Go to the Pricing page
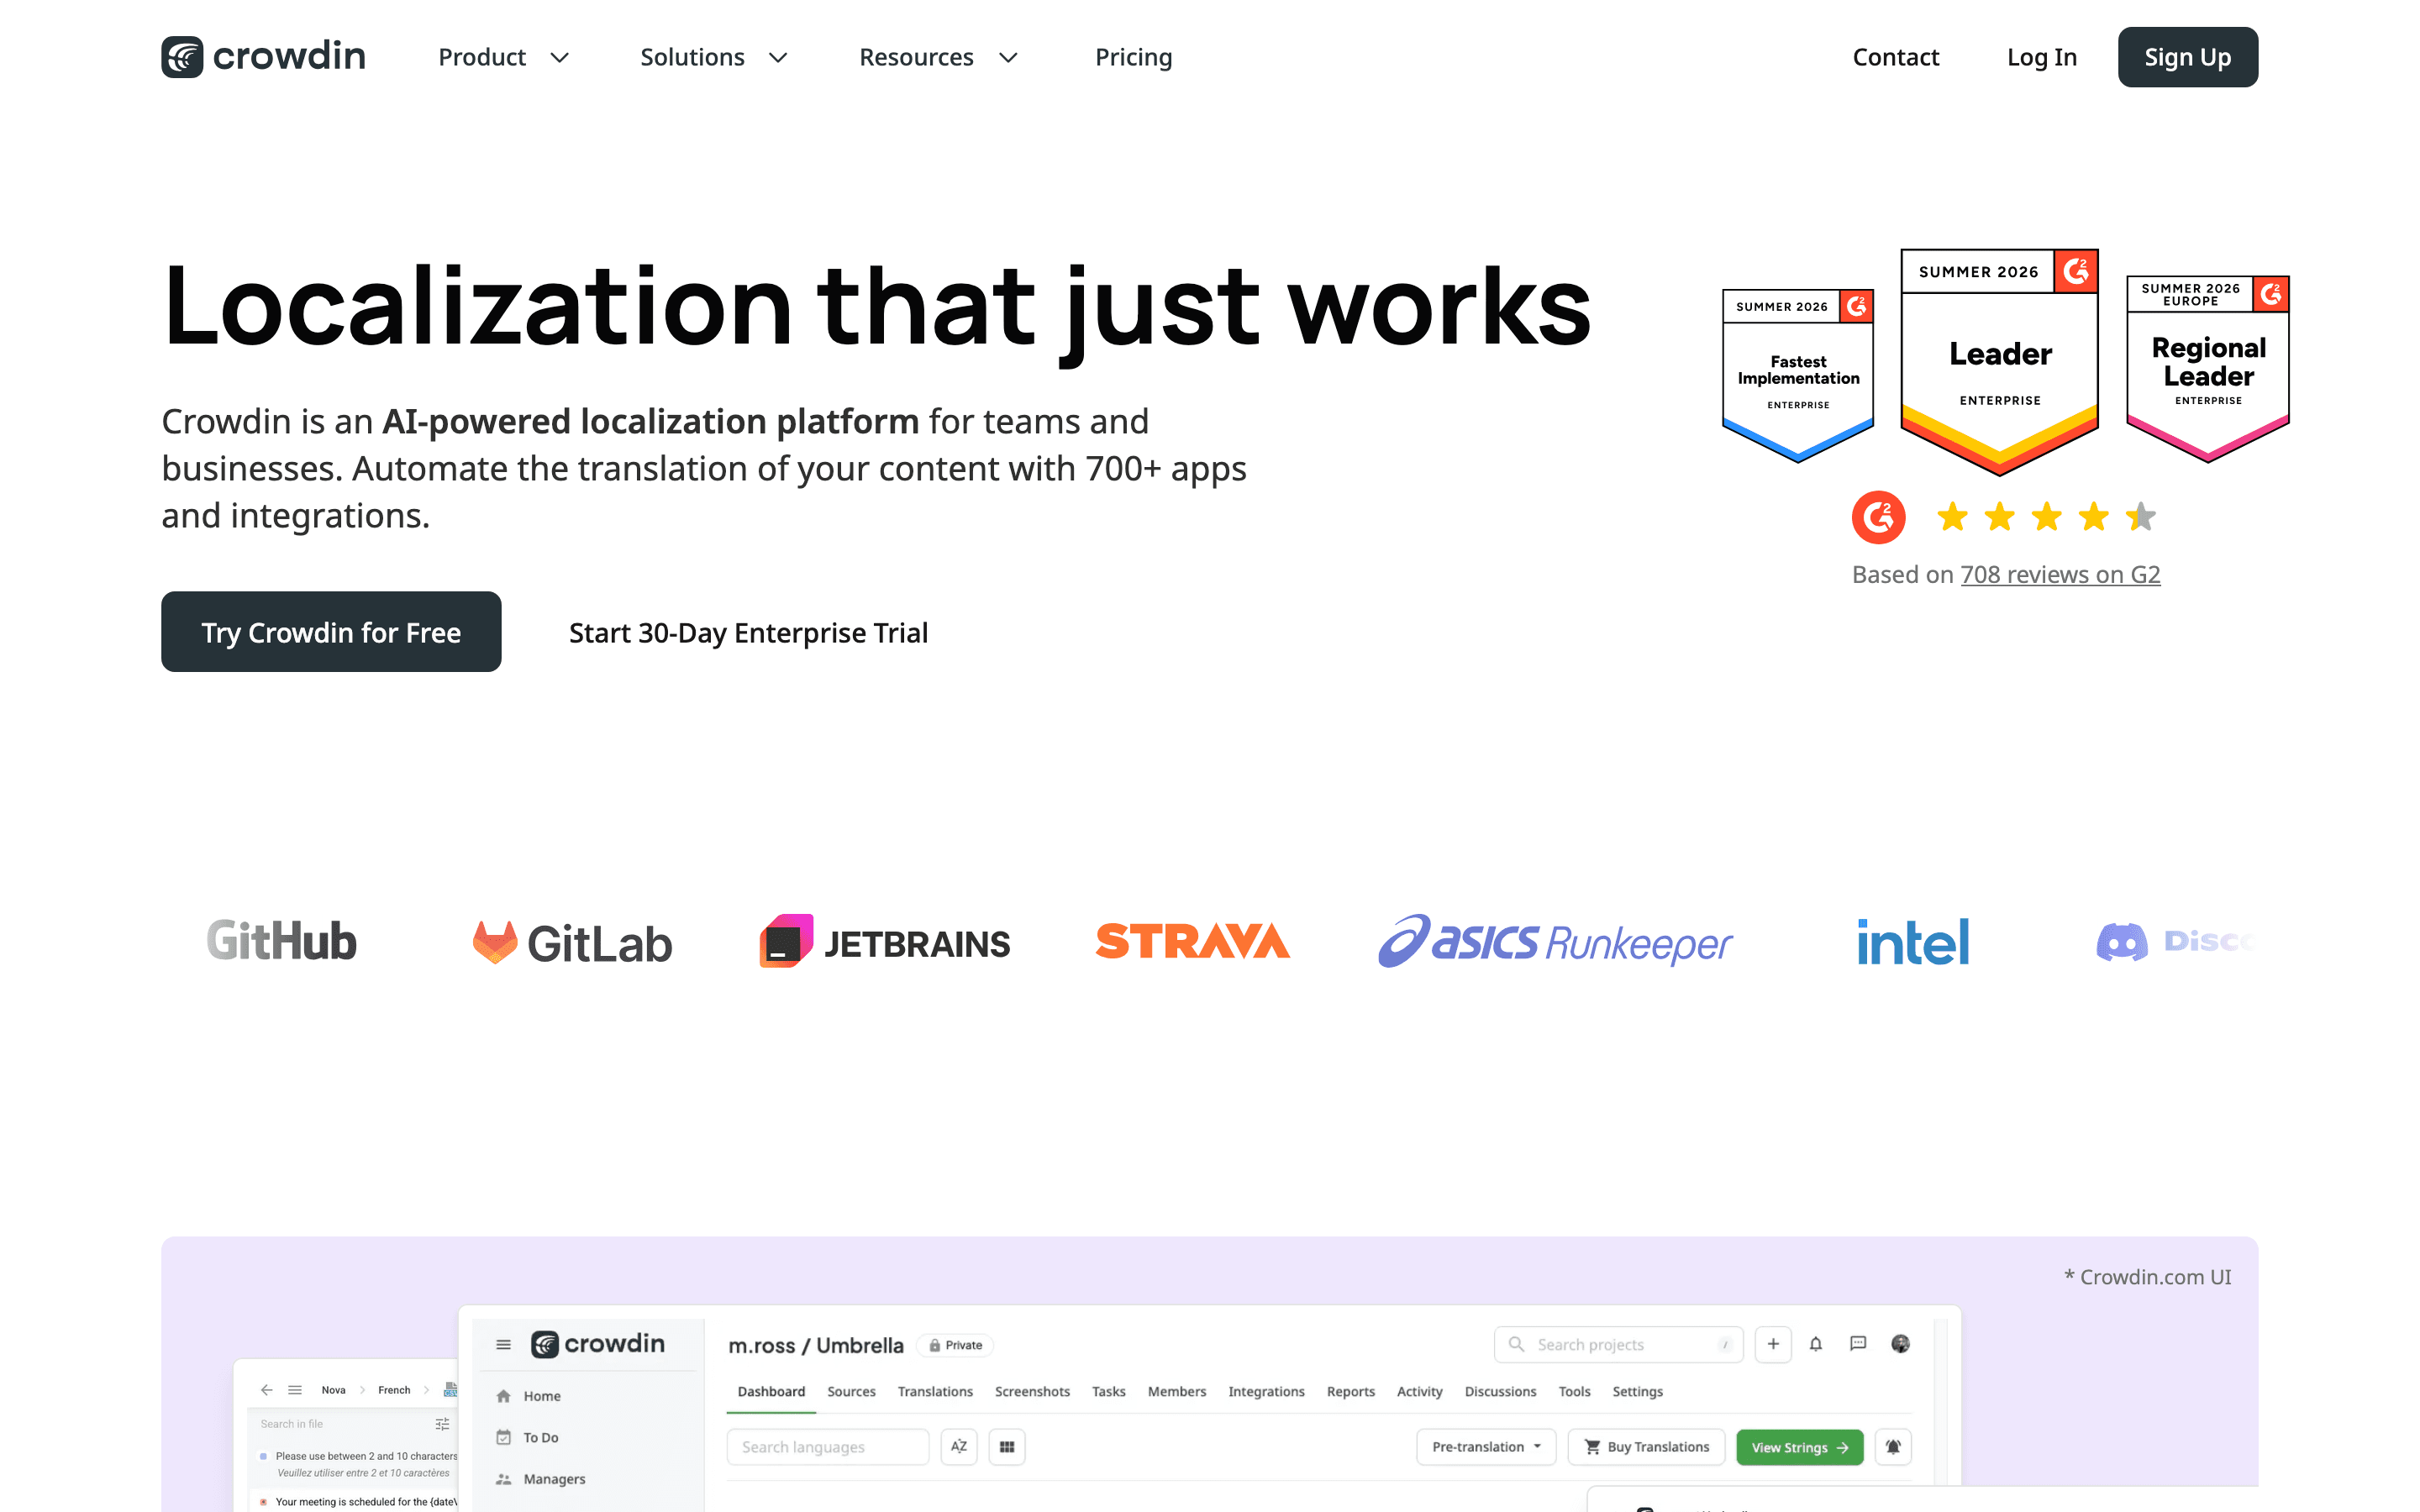This screenshot has height=1512, width=2420. pos(1133,57)
